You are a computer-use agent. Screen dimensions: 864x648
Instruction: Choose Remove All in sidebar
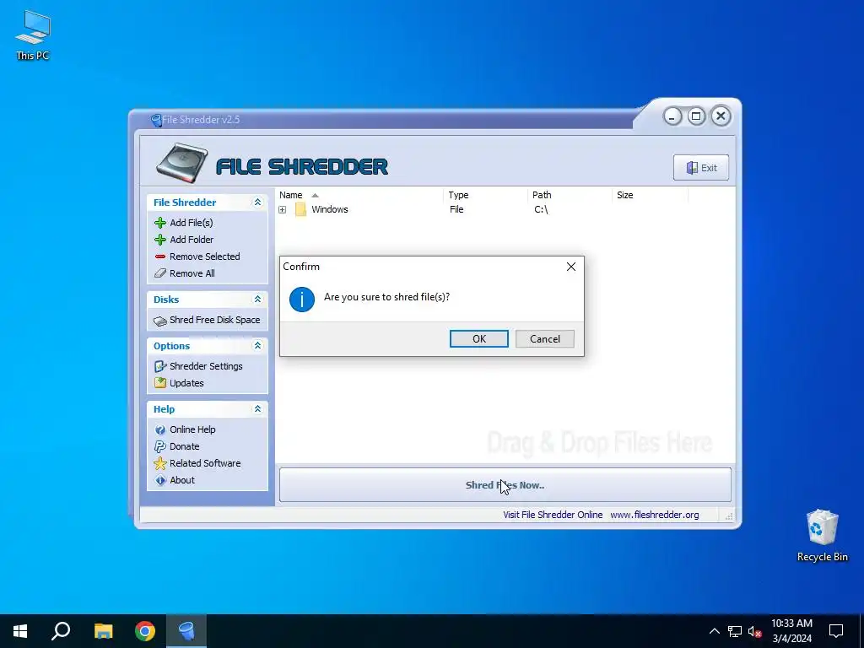[192, 273]
